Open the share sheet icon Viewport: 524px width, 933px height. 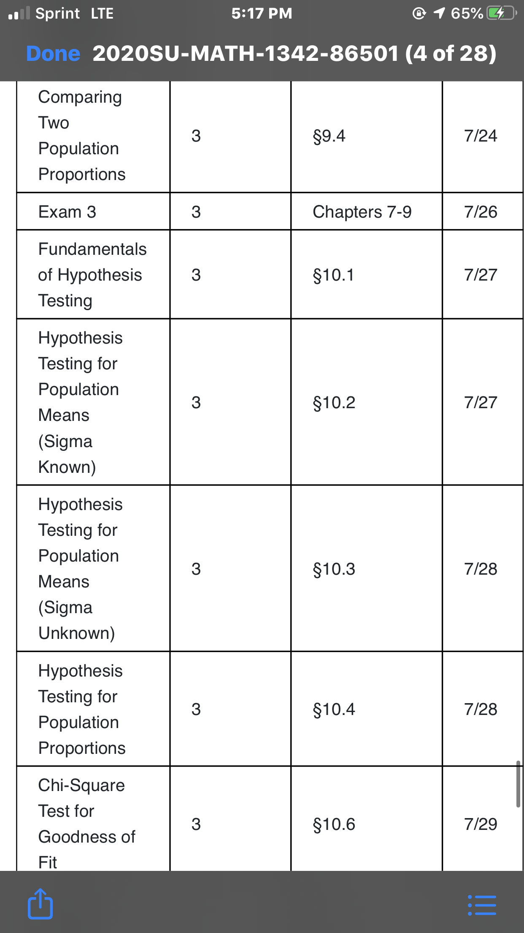click(40, 904)
